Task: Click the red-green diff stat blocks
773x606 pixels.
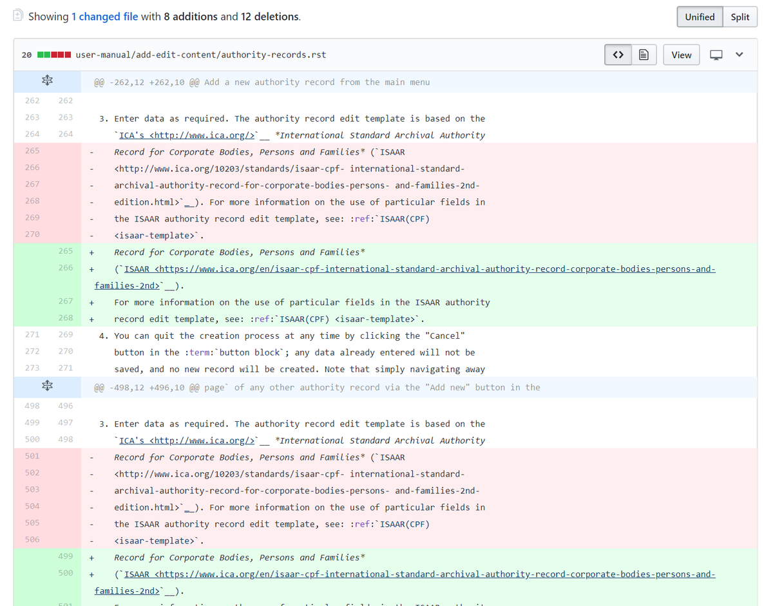Action: tap(54, 55)
